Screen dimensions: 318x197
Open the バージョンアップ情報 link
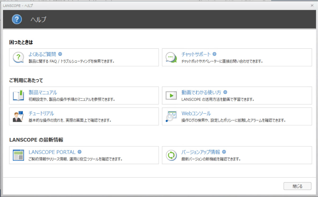tap(201, 152)
